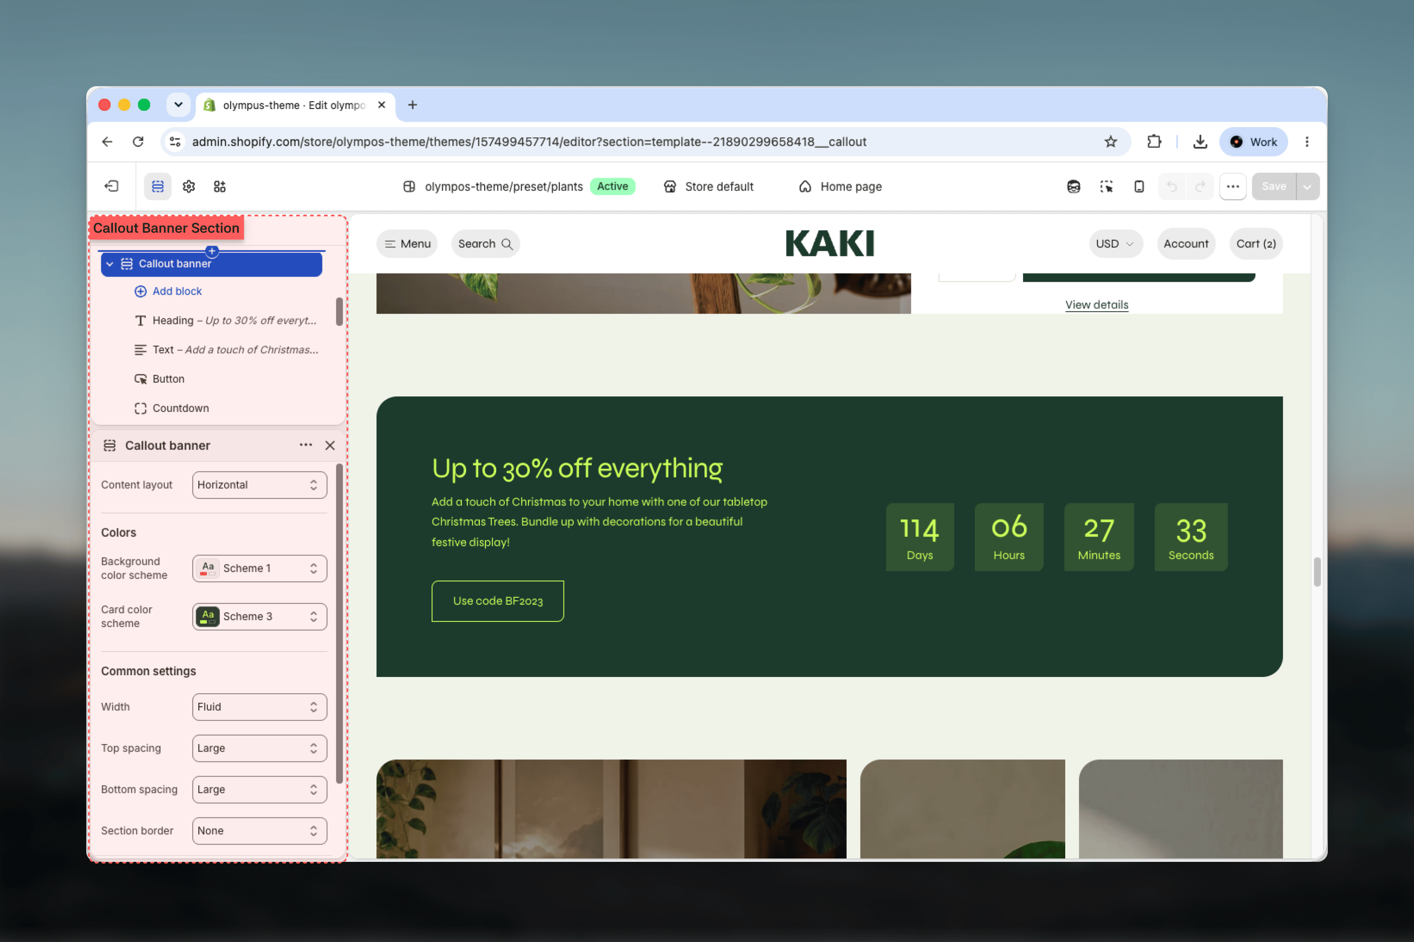Screen dimensions: 1414x942
Task: Click the Sidekick assistant icon in toolbar
Action: (x=1073, y=186)
